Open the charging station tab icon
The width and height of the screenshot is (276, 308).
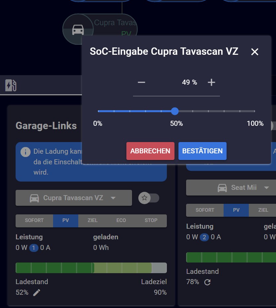11,85
